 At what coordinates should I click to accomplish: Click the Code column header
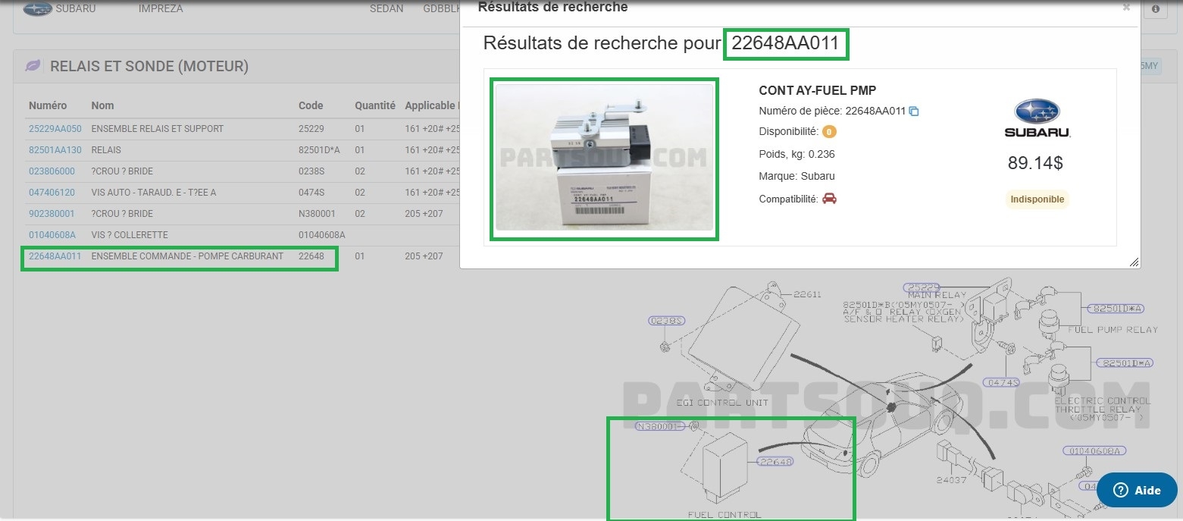click(311, 106)
